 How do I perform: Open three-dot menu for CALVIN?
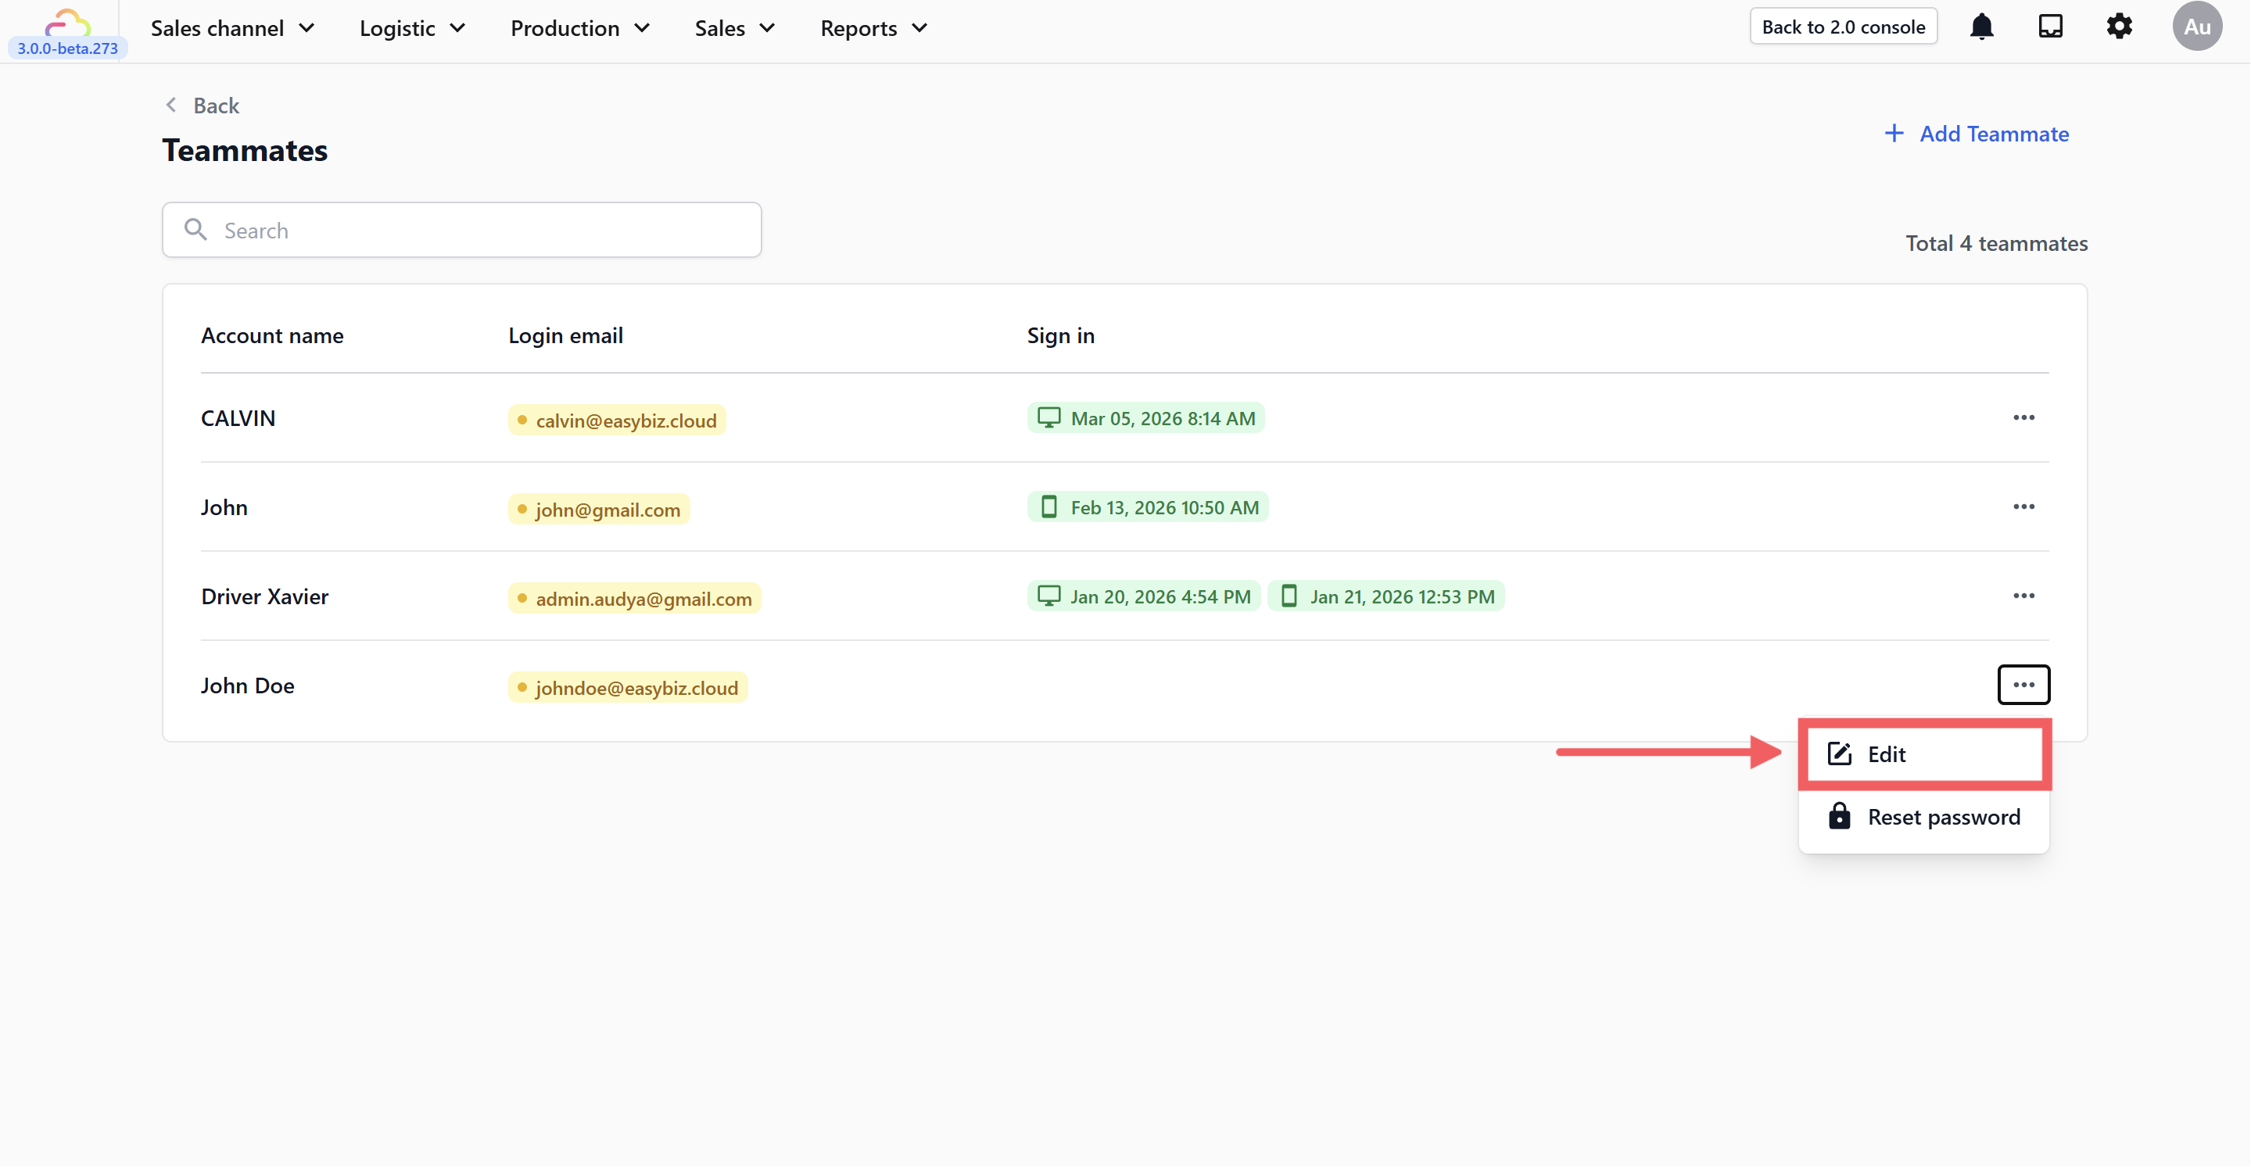[2023, 417]
